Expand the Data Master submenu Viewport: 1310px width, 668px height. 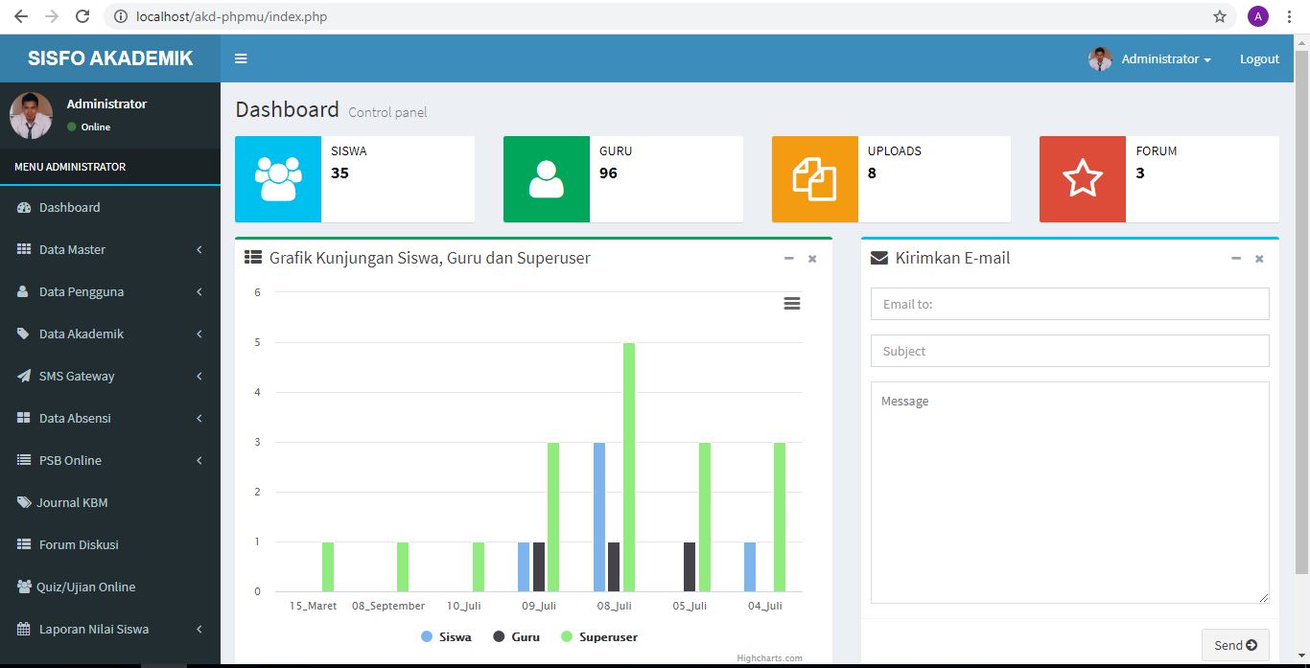tap(110, 249)
